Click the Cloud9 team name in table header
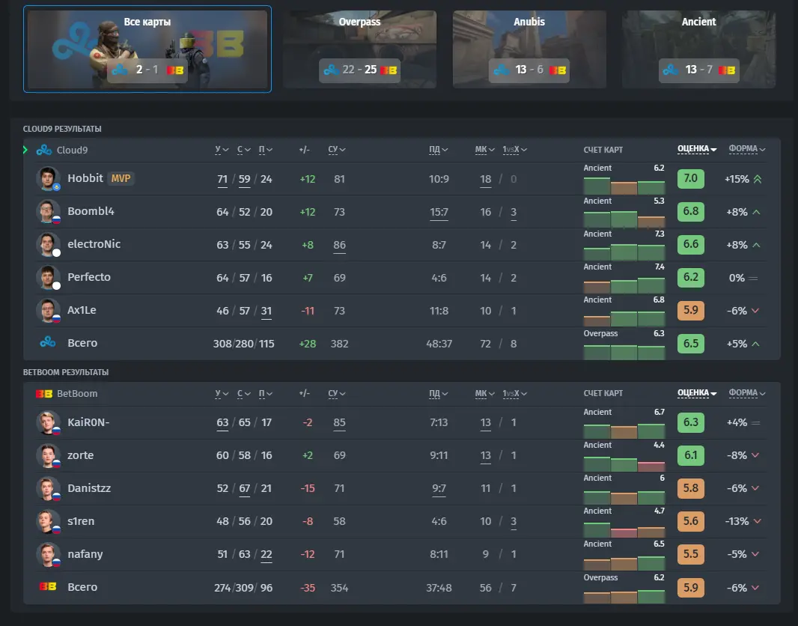 pos(73,151)
